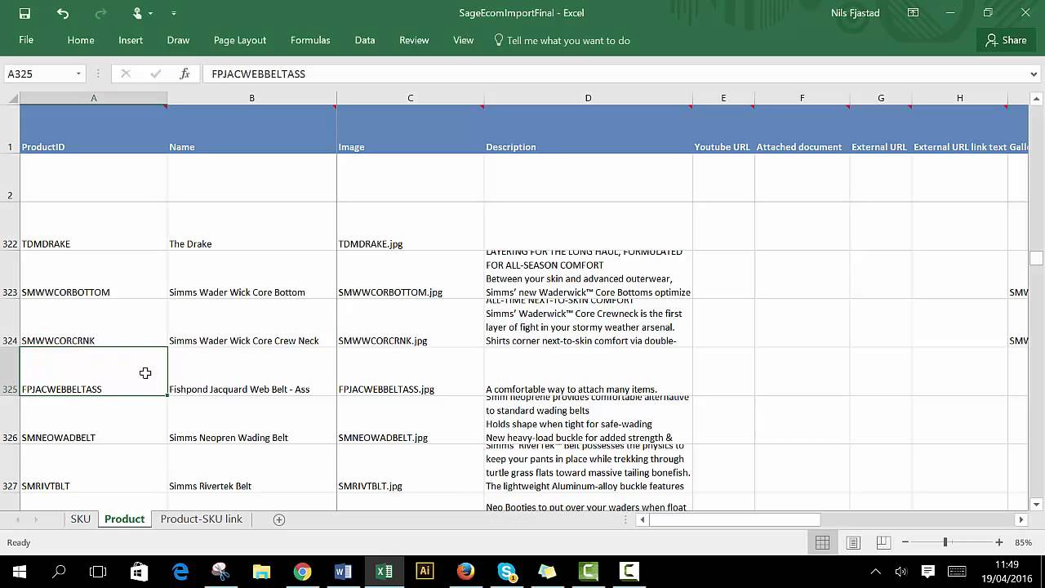Open Microsoft Word from taskbar

point(343,572)
